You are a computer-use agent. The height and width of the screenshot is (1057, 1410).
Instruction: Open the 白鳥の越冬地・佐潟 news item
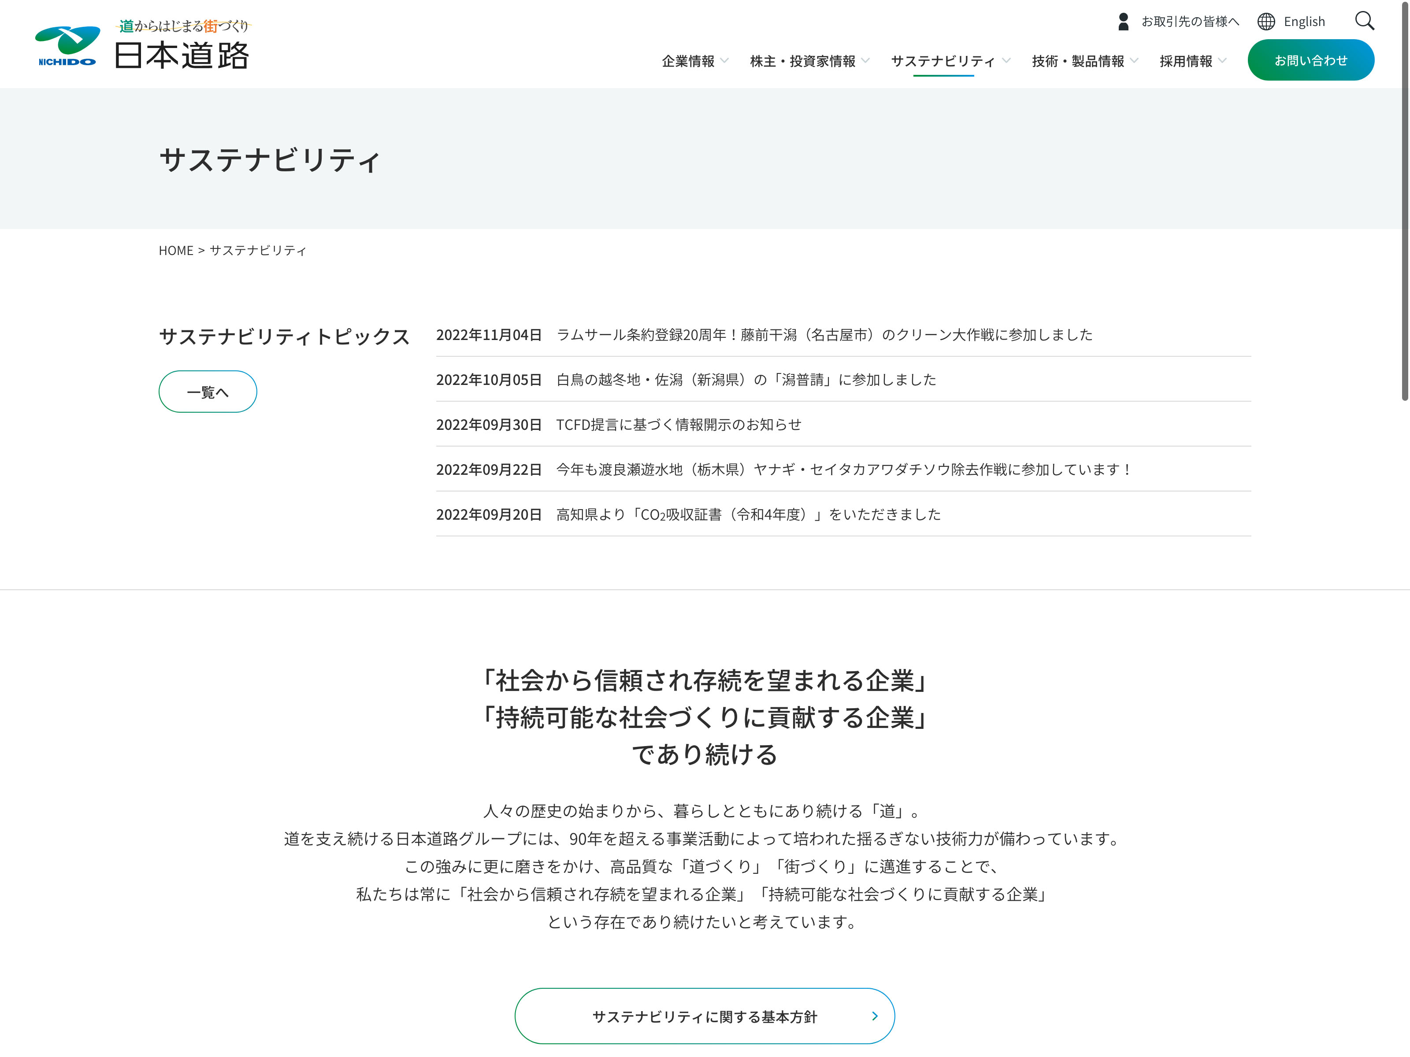pyautogui.click(x=746, y=381)
